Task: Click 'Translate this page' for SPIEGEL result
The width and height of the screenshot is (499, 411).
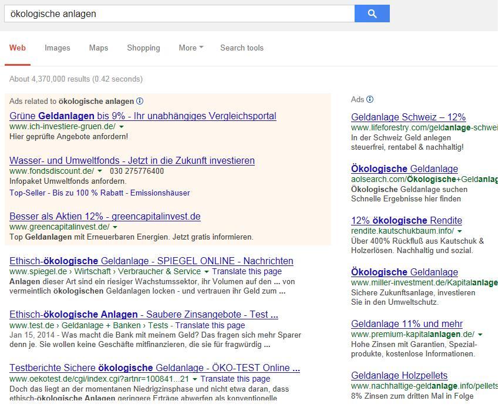Action: 247,272
